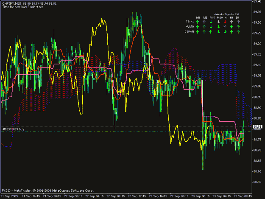Click the D1 timeframe column header

(x=237, y=17)
